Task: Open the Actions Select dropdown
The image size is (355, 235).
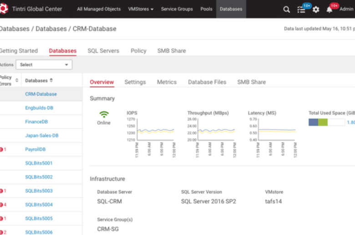Action: [x=44, y=65]
